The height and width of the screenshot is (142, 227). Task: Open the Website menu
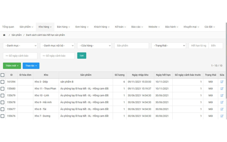154,27
